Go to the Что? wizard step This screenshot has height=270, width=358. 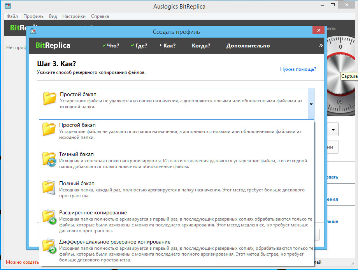(111, 46)
